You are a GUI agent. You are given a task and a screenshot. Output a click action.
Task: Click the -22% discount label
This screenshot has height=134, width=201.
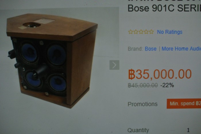pos(167,85)
